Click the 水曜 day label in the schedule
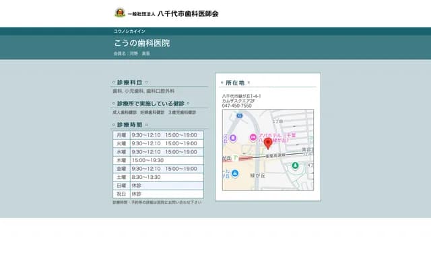Viewport: 431px width, 269px height. tap(121, 152)
